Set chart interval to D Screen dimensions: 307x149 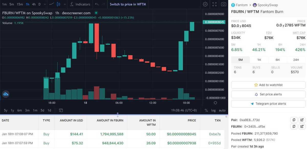coord(39,4)
